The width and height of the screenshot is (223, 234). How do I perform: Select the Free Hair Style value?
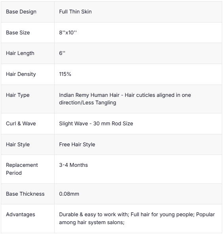[77, 144]
